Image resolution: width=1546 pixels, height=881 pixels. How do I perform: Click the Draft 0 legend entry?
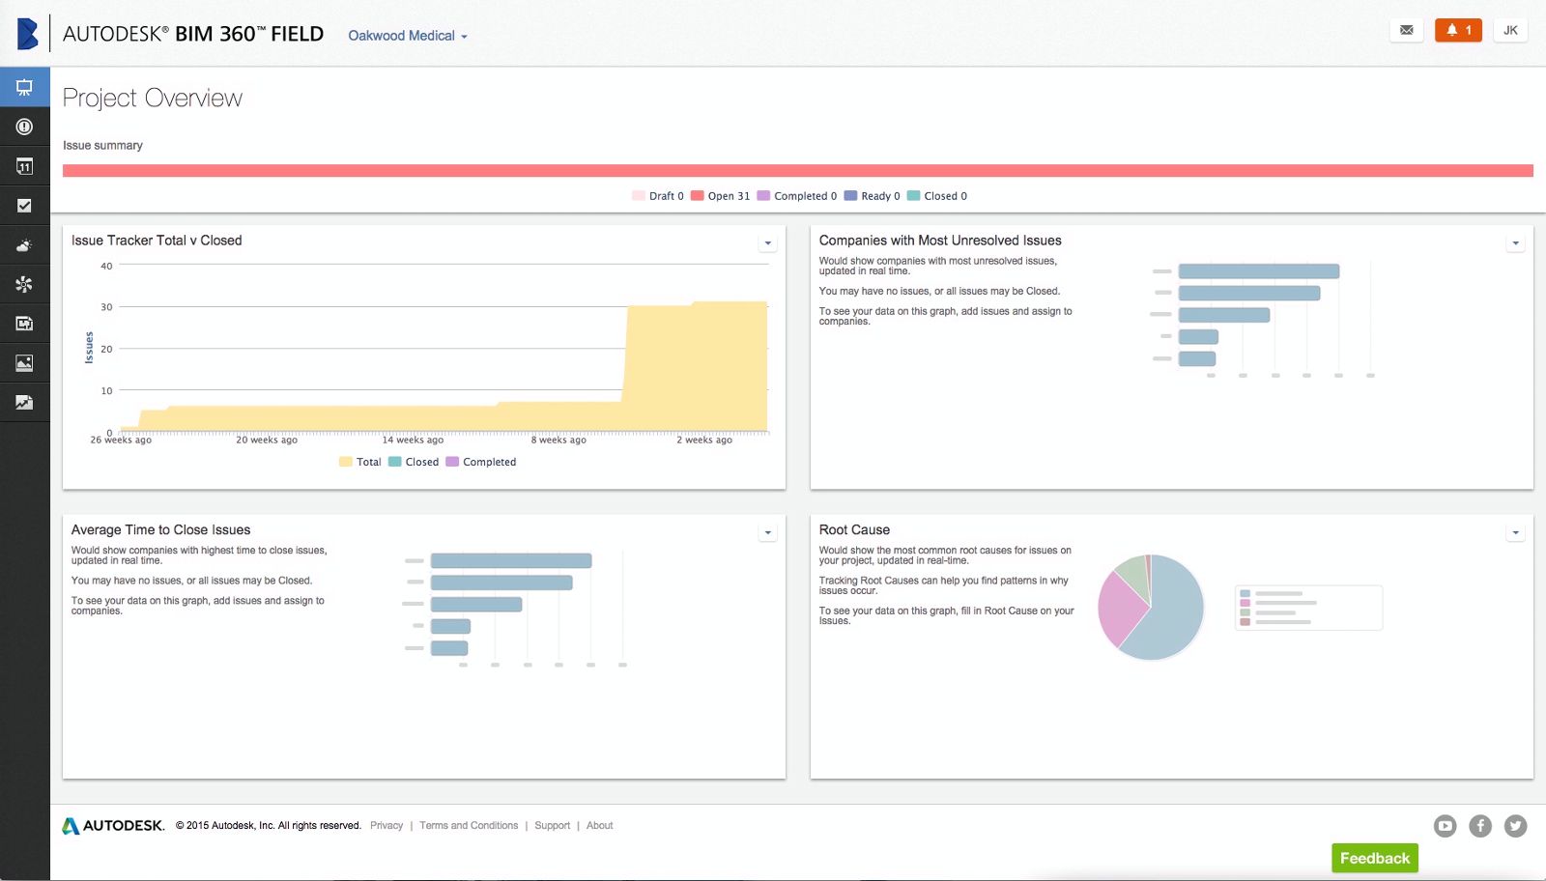(658, 196)
